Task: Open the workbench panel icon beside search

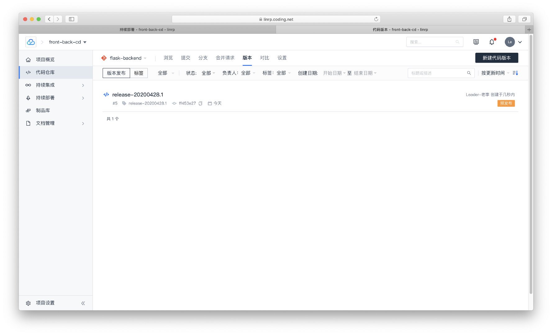Action: [x=476, y=42]
